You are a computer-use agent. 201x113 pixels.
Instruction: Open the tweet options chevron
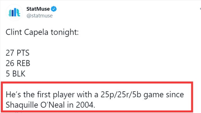(200, 9)
